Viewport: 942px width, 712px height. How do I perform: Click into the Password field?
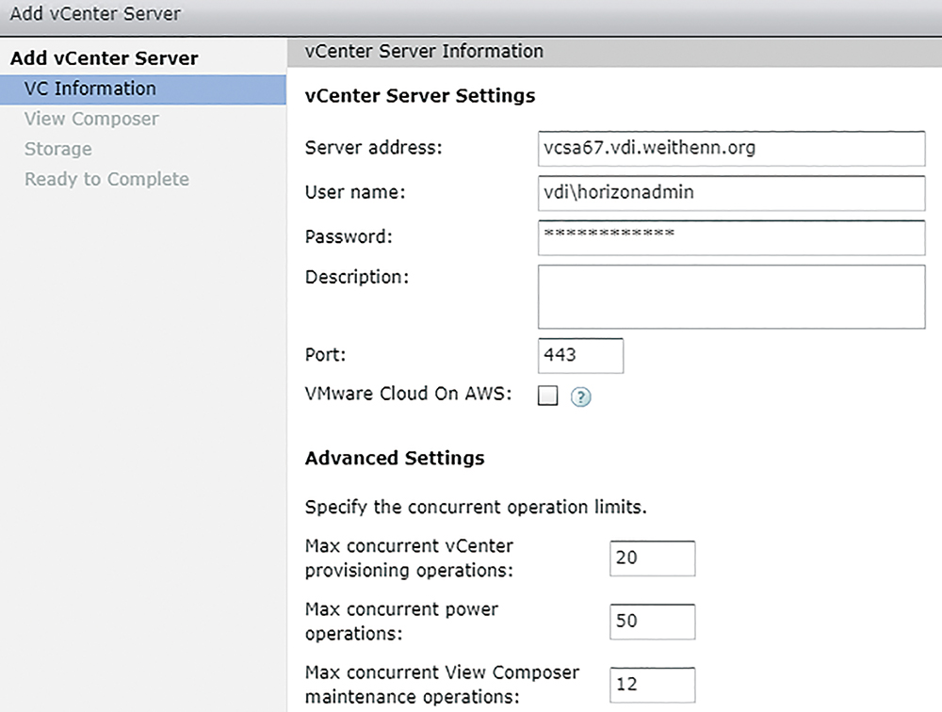pyautogui.click(x=731, y=237)
